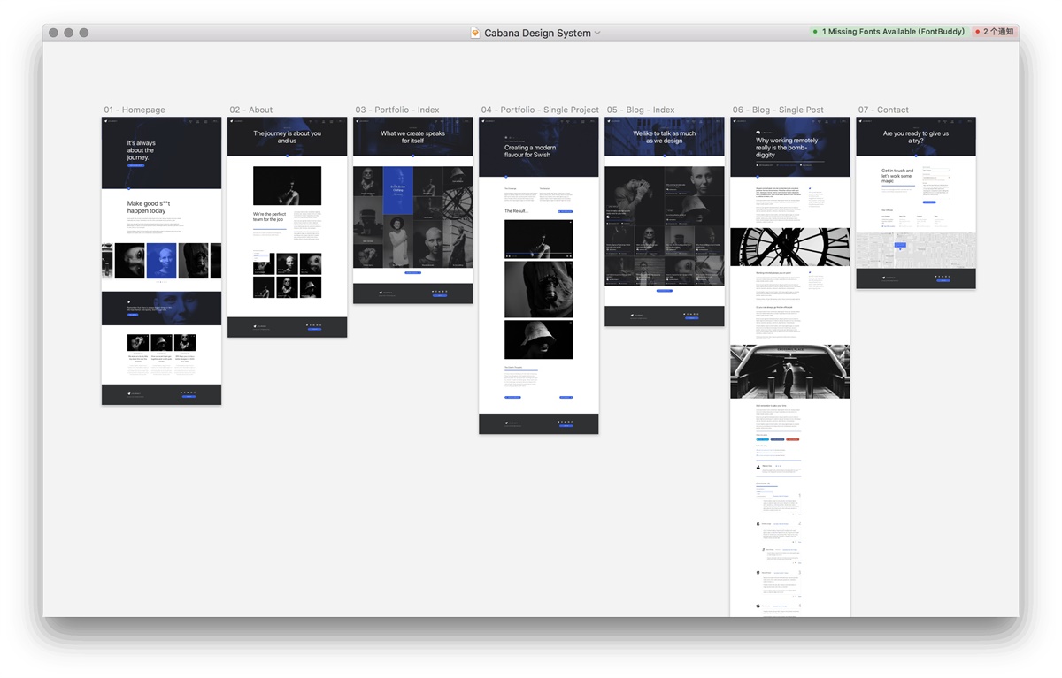The height and width of the screenshot is (678, 1062).
Task: Click the map section on the Contact artboard
Action: pyautogui.click(x=916, y=250)
